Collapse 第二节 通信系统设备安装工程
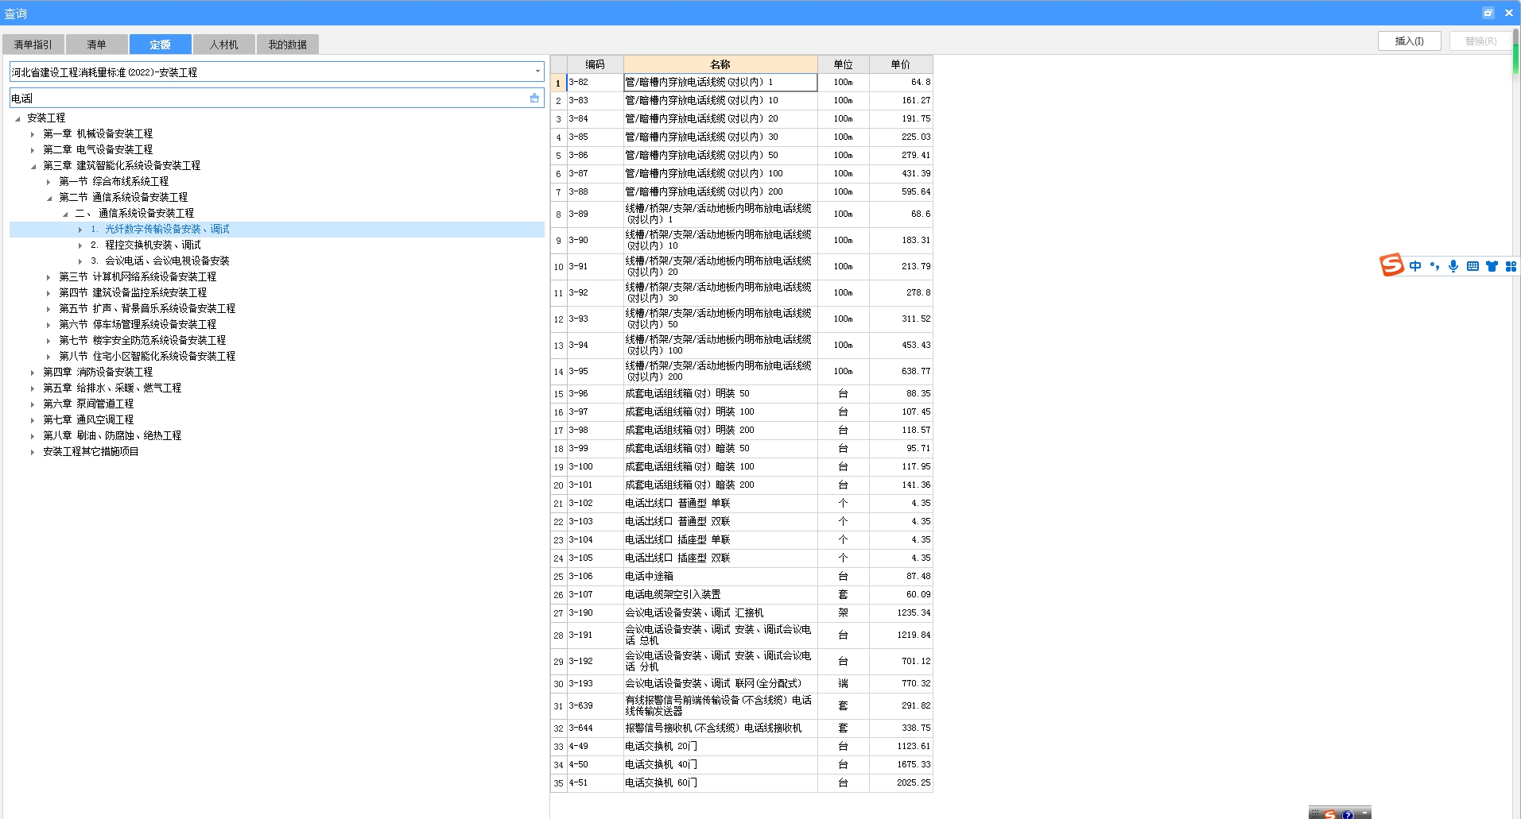1521x819 pixels. 49,198
